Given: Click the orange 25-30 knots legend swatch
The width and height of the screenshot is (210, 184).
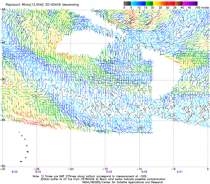Looking at the screenshot, I should pos(164,3).
